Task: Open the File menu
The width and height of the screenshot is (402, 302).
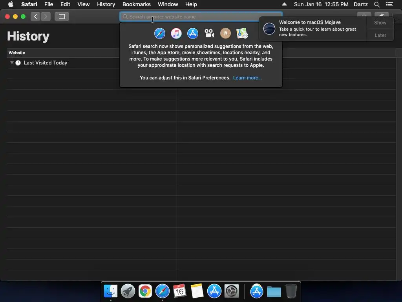Action: coord(48,4)
